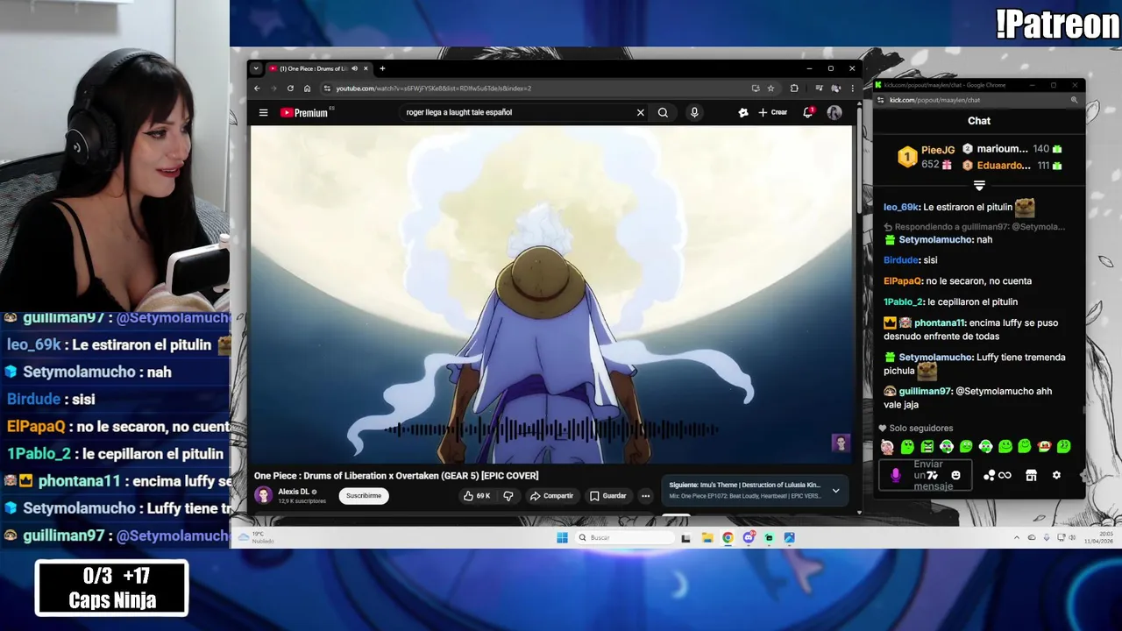Save the video with Guardar

pos(607,496)
